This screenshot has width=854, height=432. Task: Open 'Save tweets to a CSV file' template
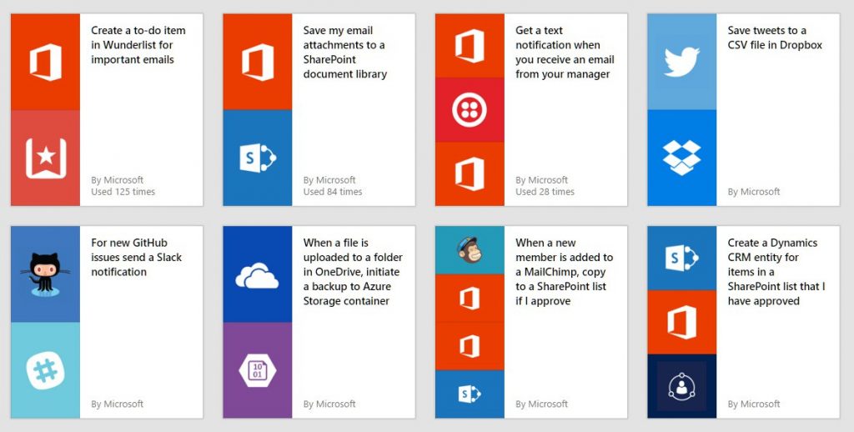pyautogui.click(x=775, y=38)
